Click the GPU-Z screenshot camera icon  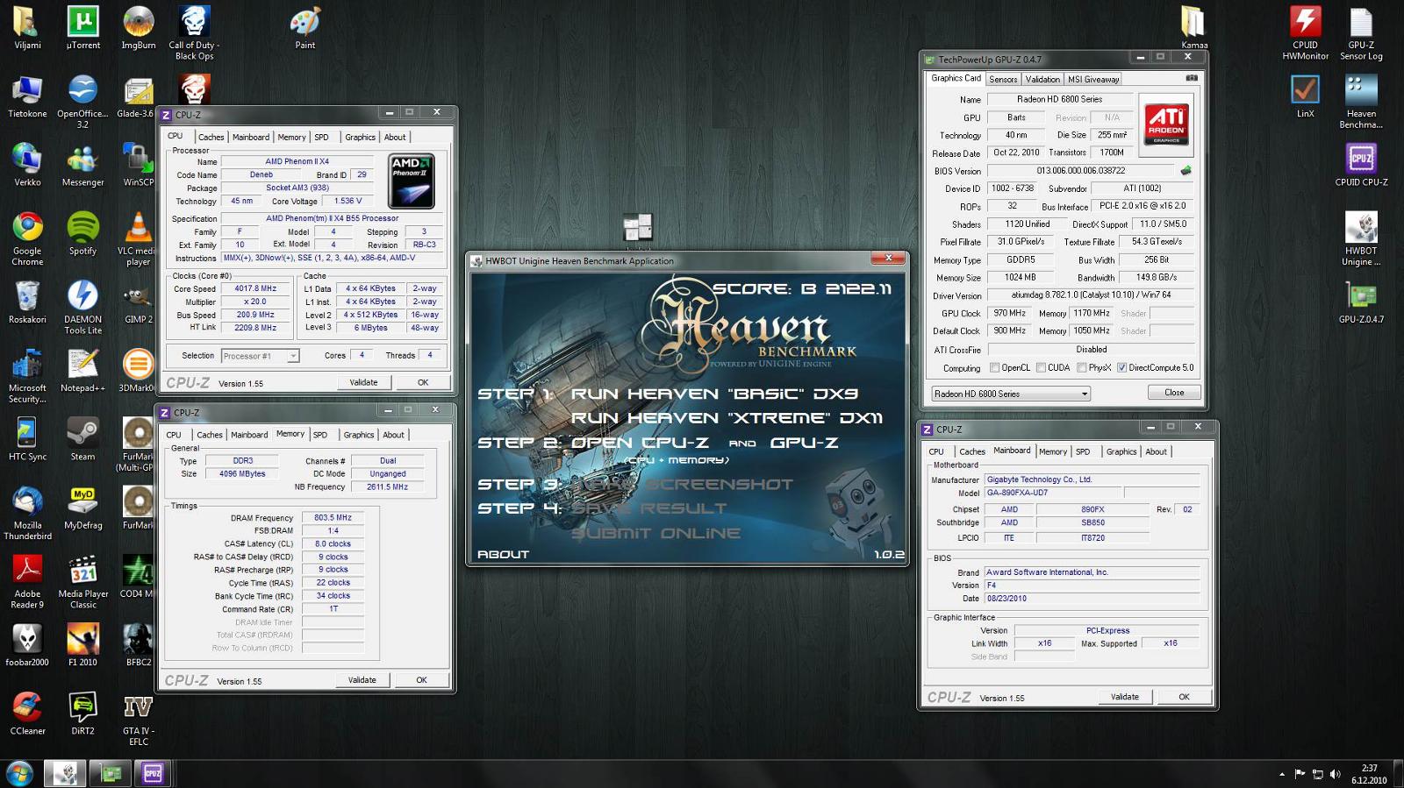[1192, 78]
